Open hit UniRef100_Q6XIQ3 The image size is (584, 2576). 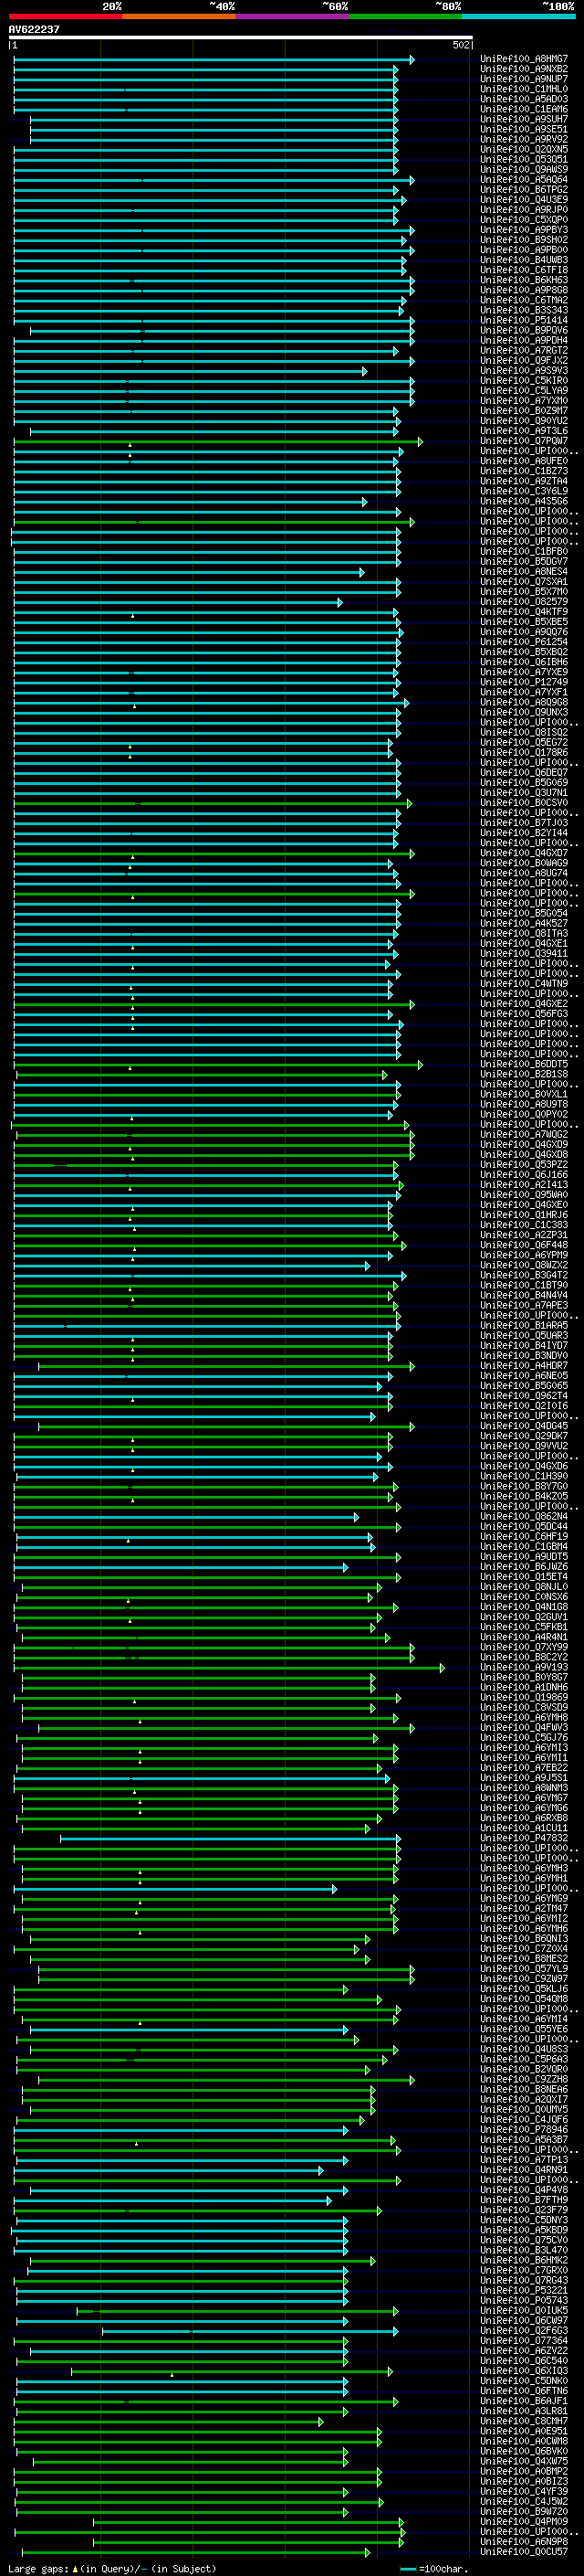(524, 2371)
